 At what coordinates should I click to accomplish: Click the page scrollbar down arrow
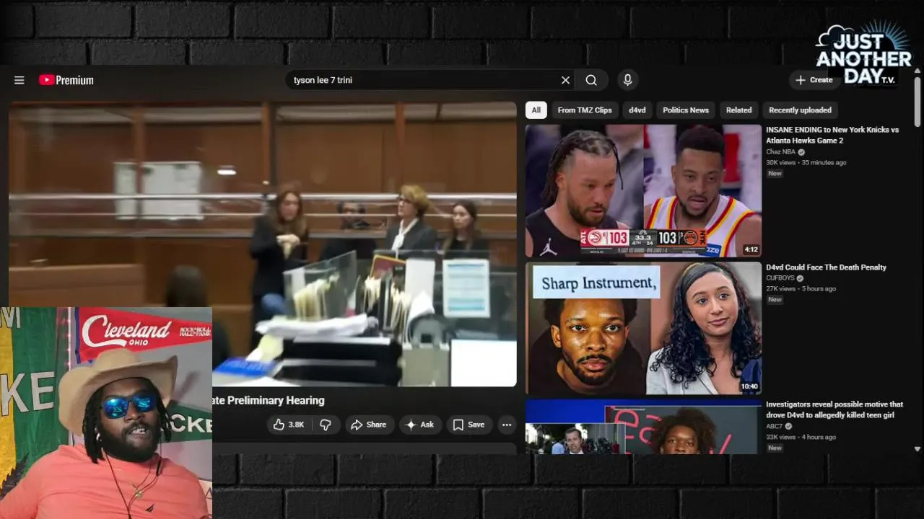coord(918,448)
